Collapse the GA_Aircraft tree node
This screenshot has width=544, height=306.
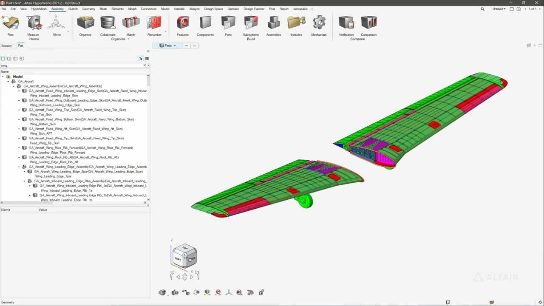click(x=8, y=81)
